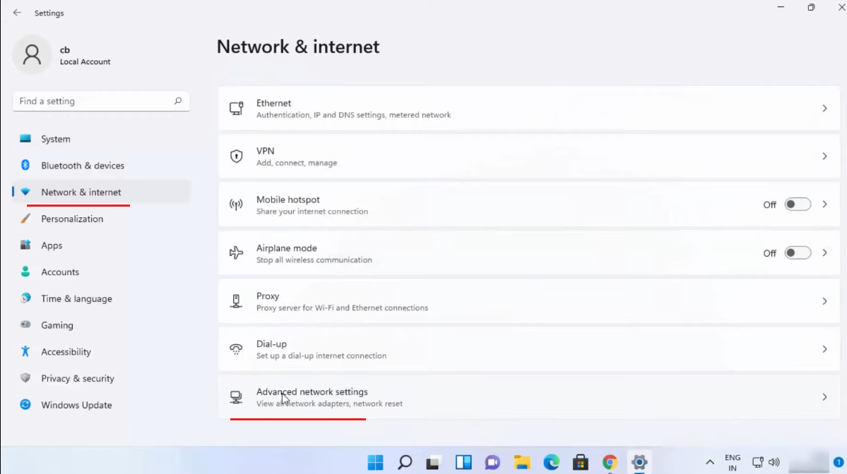Image resolution: width=847 pixels, height=474 pixels.
Task: Click the Proxy server icon
Action: (x=236, y=301)
